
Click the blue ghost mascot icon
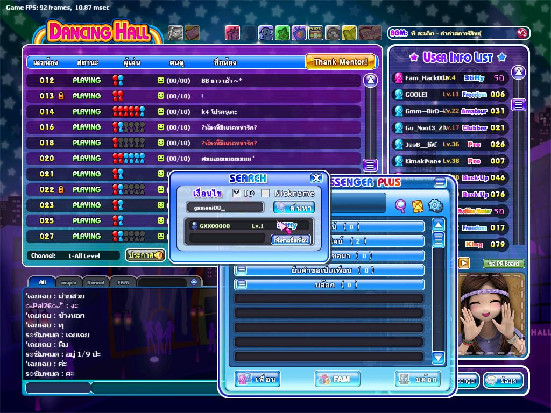[266, 33]
